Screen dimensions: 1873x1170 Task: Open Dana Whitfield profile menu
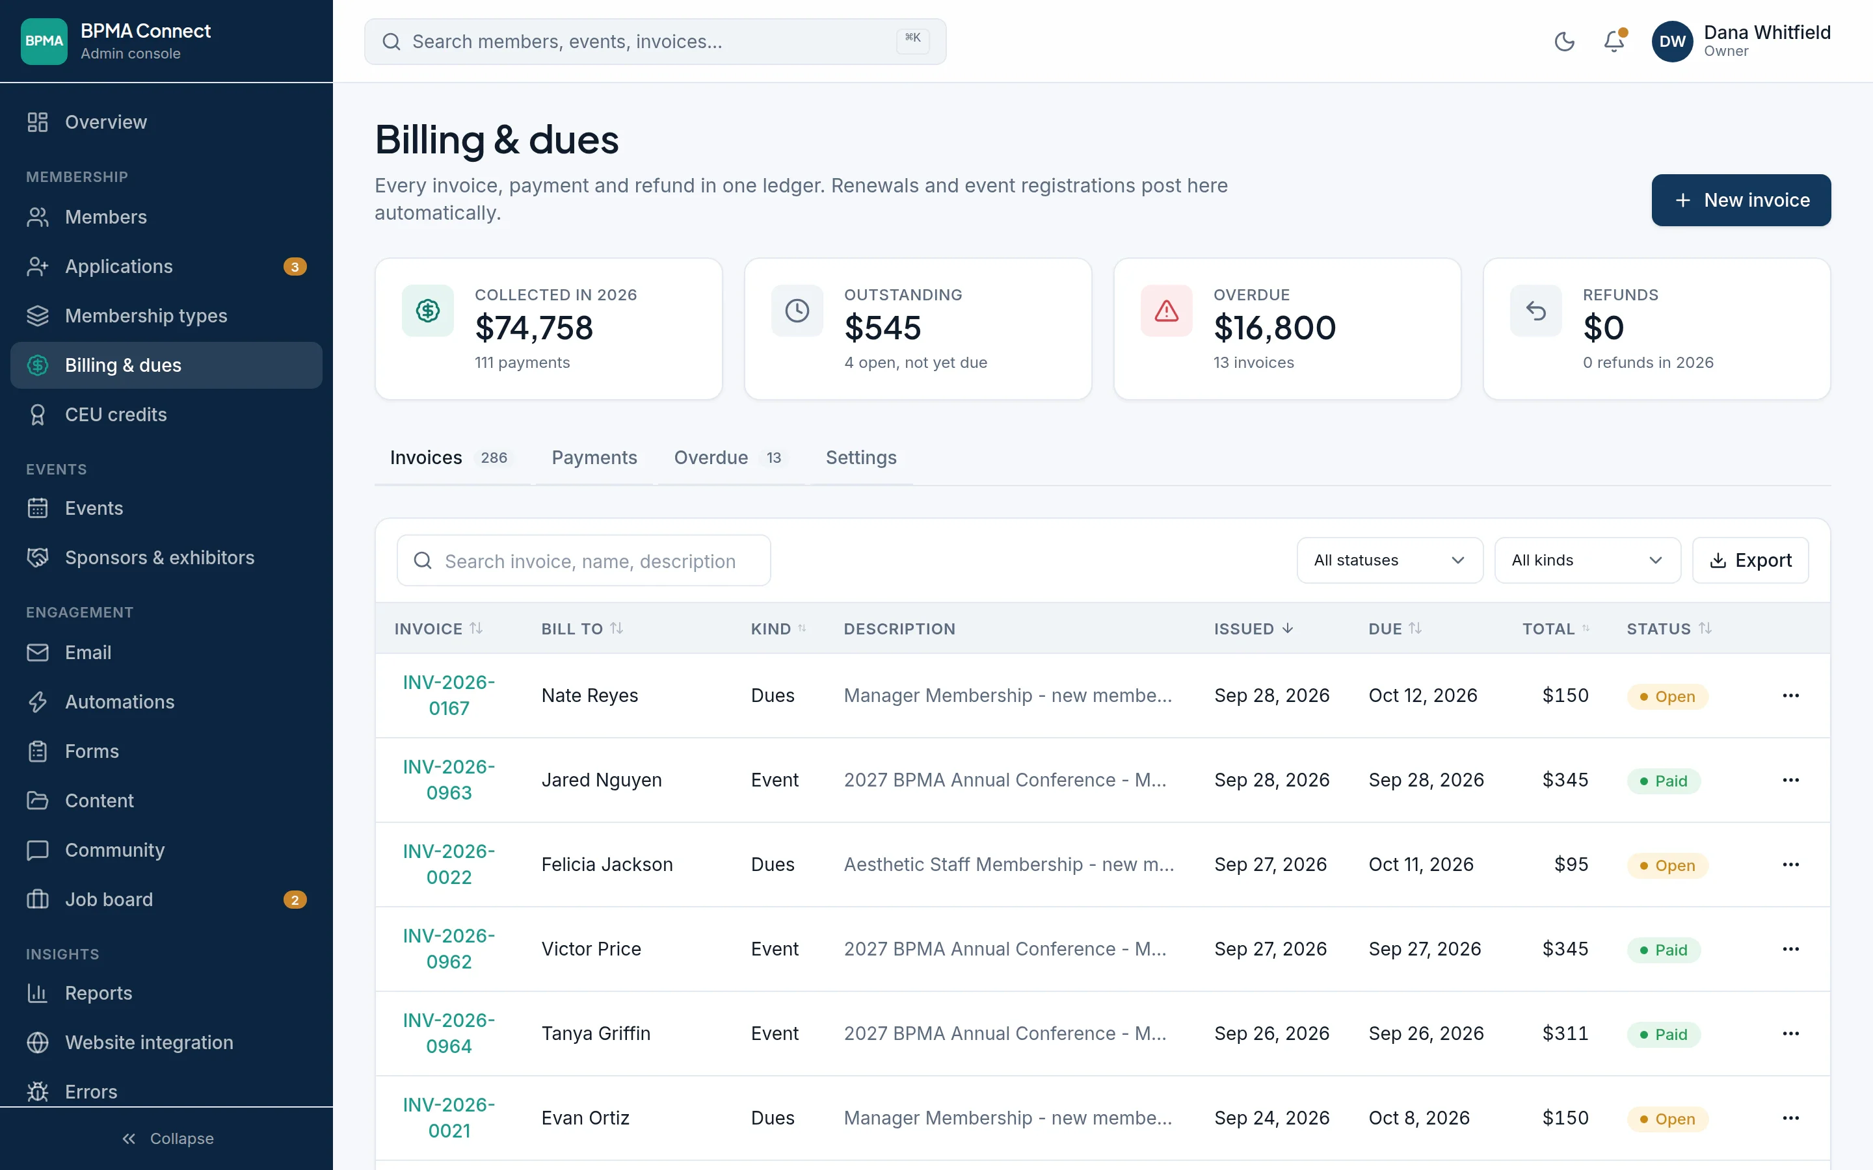click(x=1740, y=41)
